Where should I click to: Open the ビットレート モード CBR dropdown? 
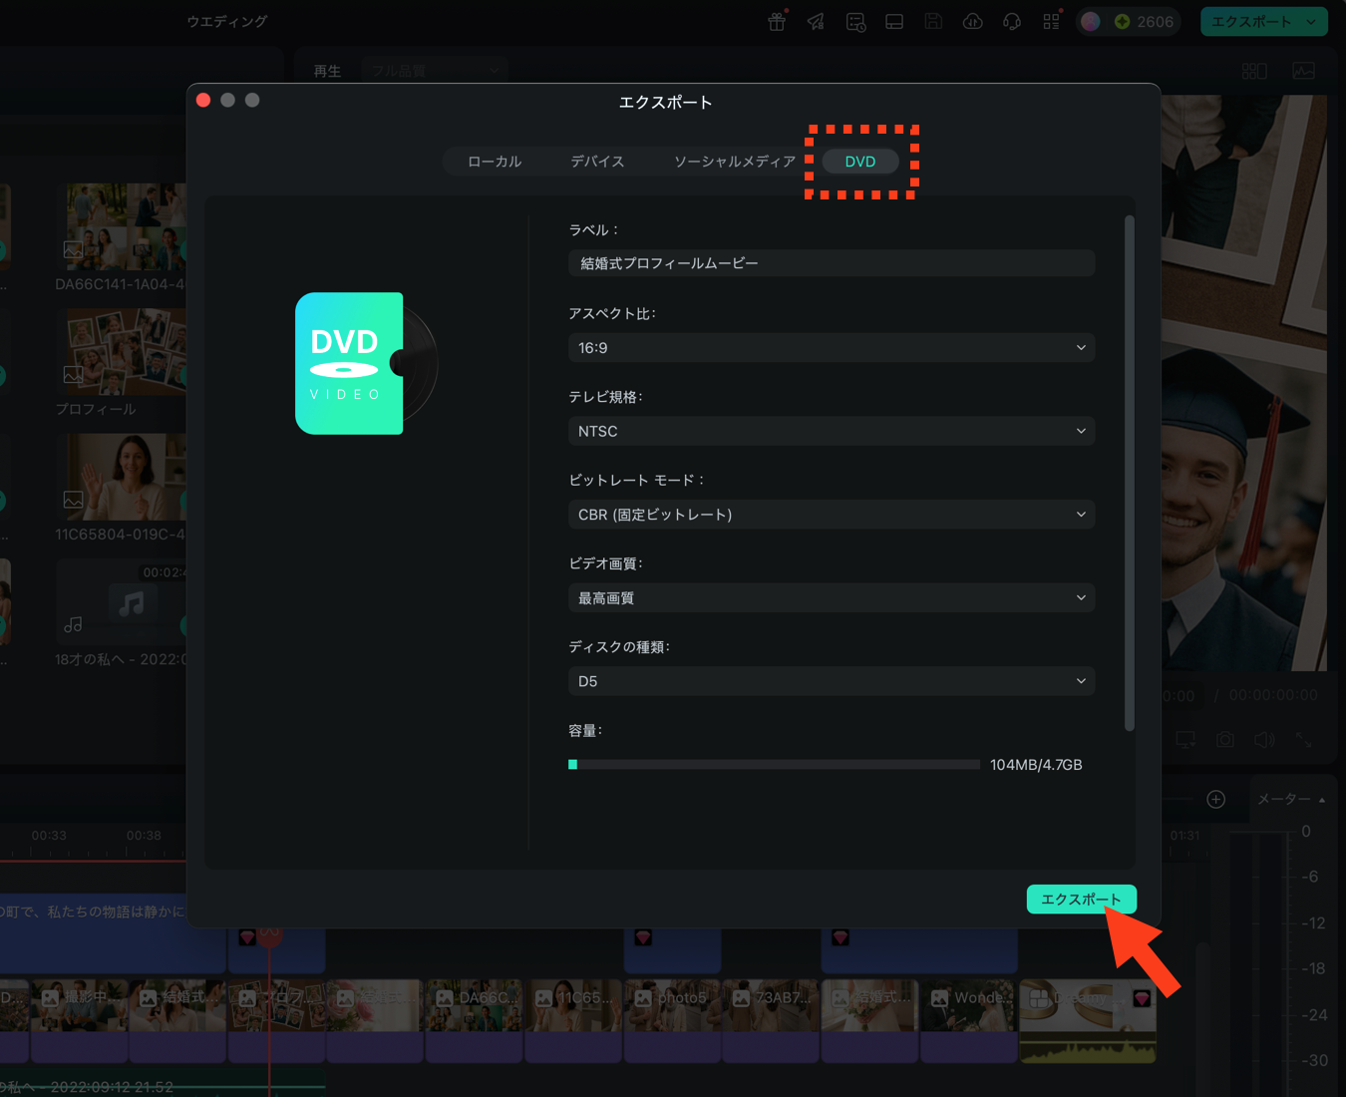[x=832, y=515]
